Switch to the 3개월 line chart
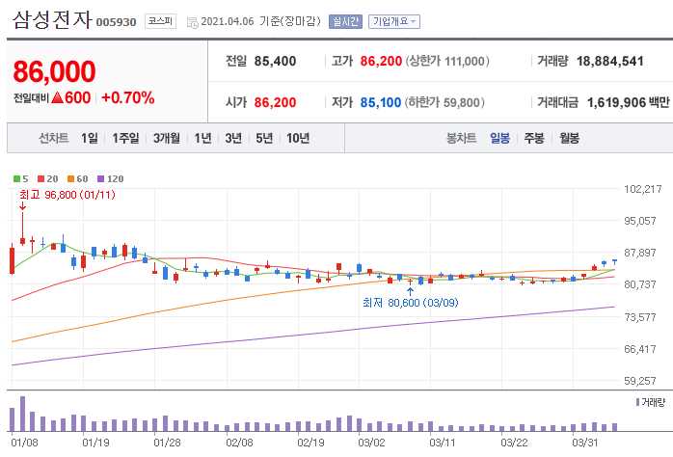 (167, 138)
